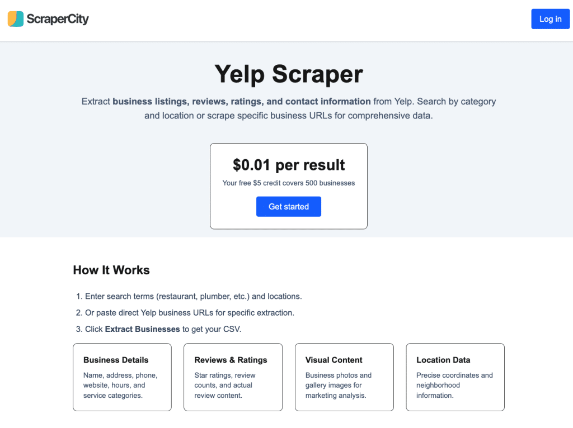Screen dimensions: 573x428
Task: Click the ScraperCity logo icon
Action: [16, 18]
